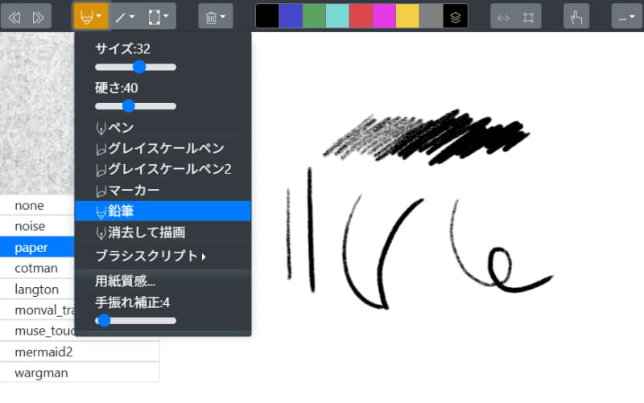The image size is (644, 403).
Task: Open the line tool dropdown
Action: (125, 16)
